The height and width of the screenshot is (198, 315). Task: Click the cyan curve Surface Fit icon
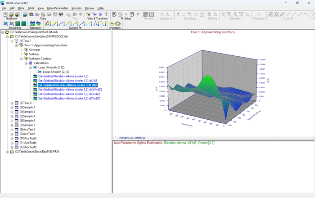[89, 24]
